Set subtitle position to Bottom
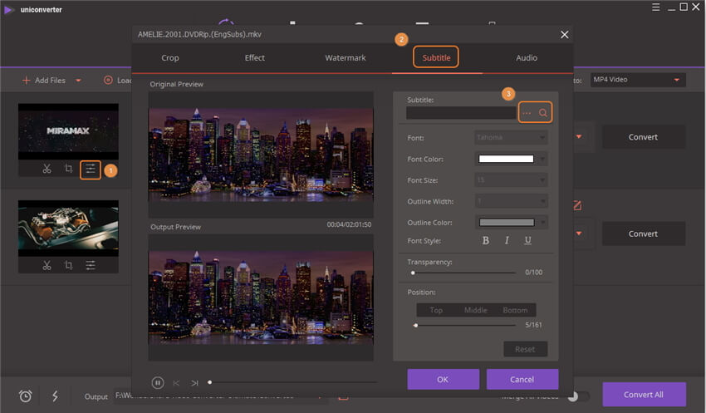 [515, 310]
